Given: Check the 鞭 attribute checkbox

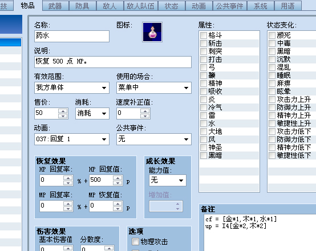Looking at the screenshot, I should pyautogui.click(x=204, y=75).
